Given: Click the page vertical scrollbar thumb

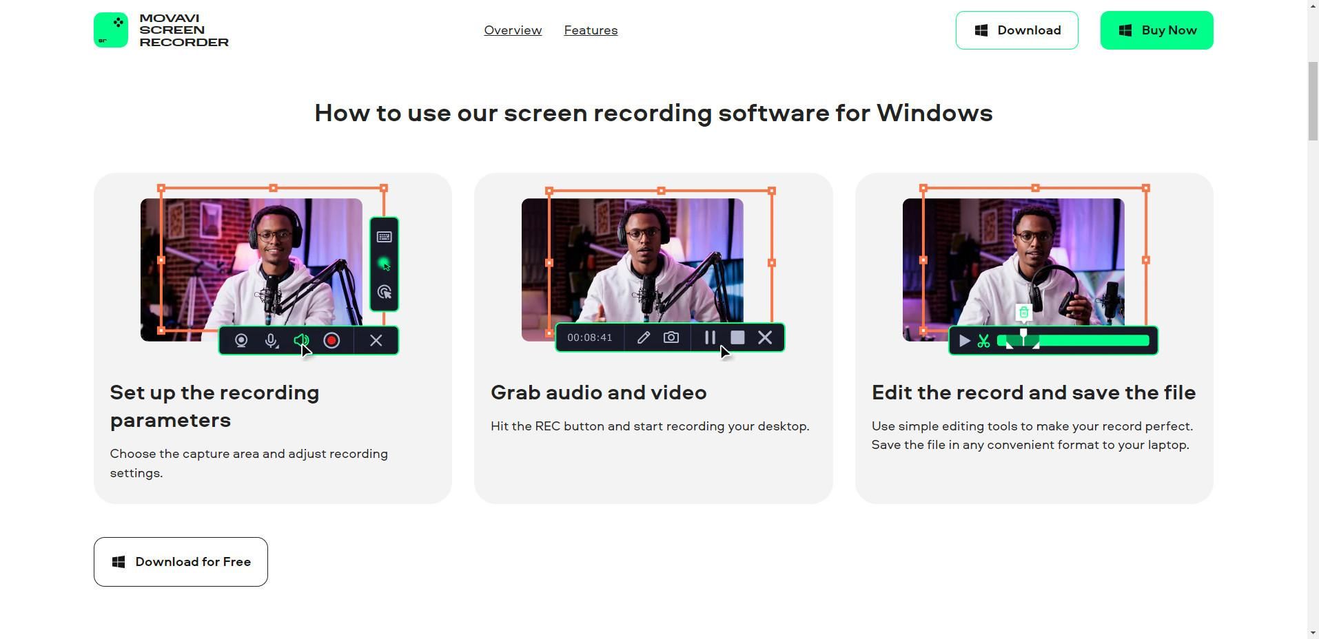Looking at the screenshot, I should click(x=1313, y=101).
